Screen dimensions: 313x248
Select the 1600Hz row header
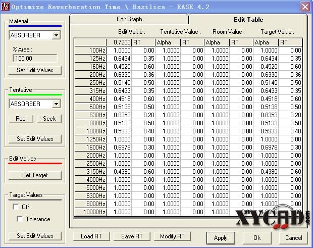[x=90, y=147]
